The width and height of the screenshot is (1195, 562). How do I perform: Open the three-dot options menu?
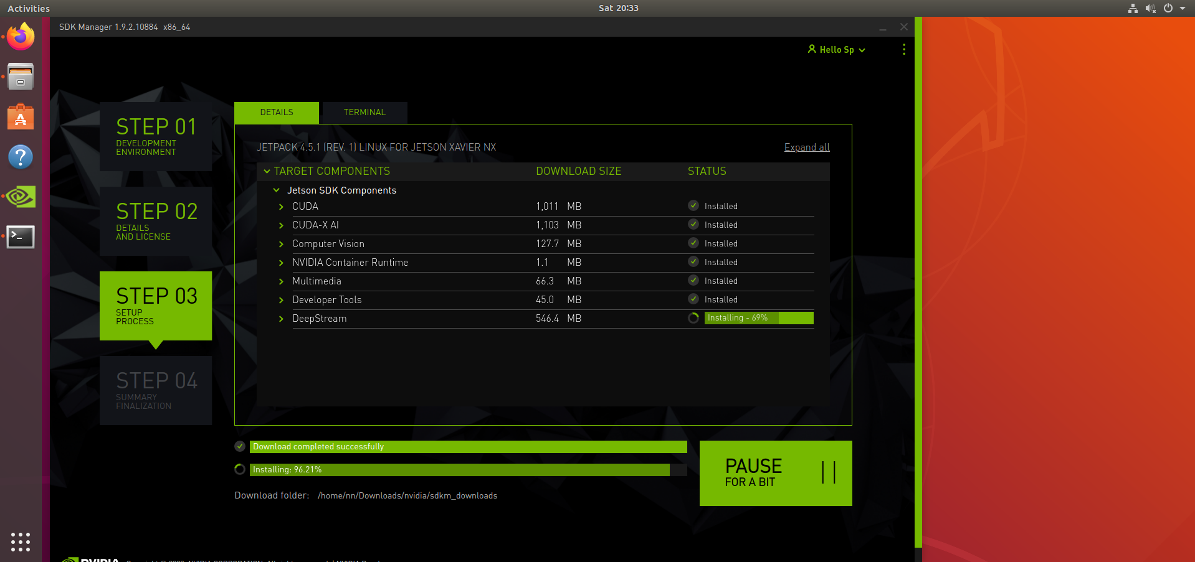[x=904, y=49]
